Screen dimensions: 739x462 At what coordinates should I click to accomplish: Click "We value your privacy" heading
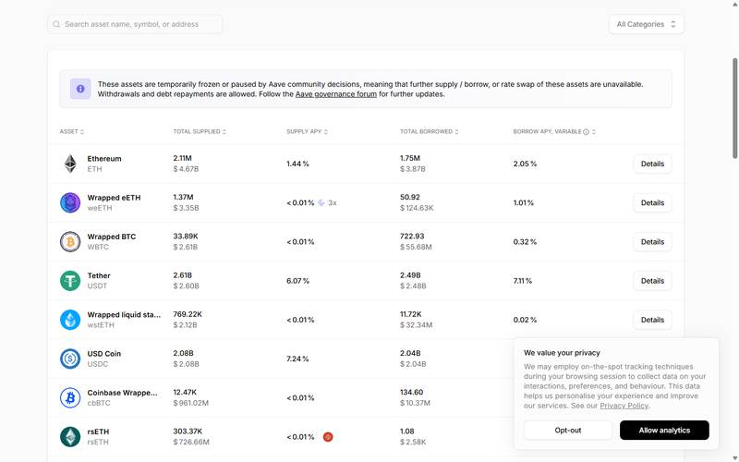(x=562, y=353)
